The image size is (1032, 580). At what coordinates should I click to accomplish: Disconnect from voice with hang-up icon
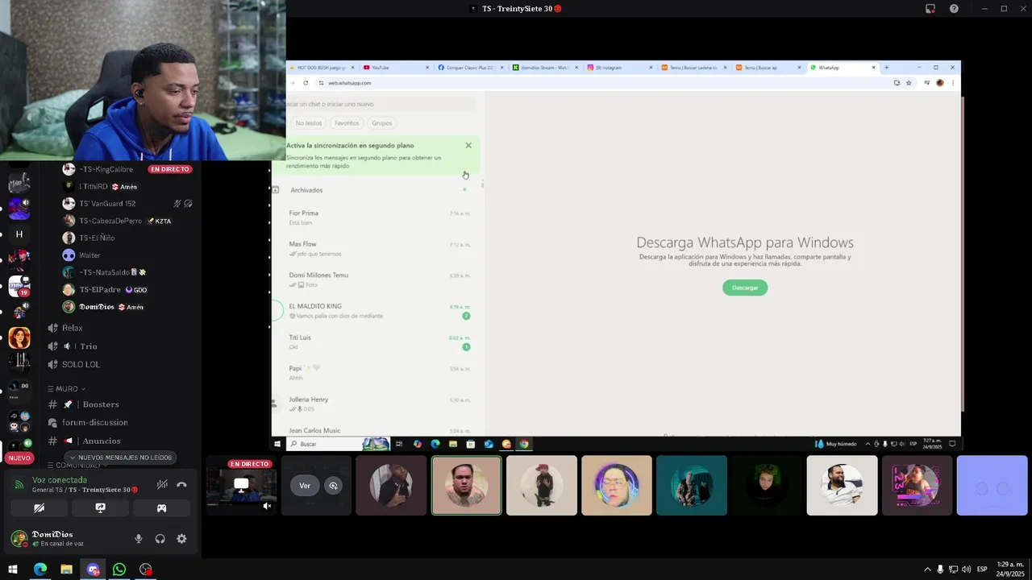181,484
